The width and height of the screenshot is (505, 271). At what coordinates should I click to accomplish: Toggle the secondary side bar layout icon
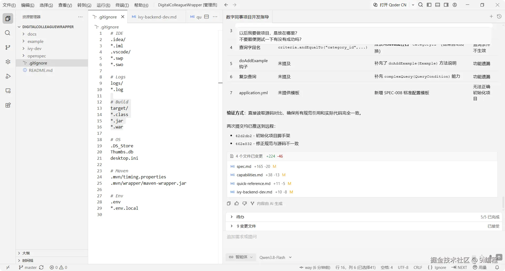[x=446, y=5]
